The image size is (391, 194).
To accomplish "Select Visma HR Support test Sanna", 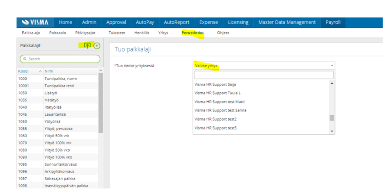I will click(x=261, y=110).
